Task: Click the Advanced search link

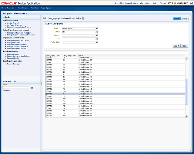Action: [x=7, y=90]
